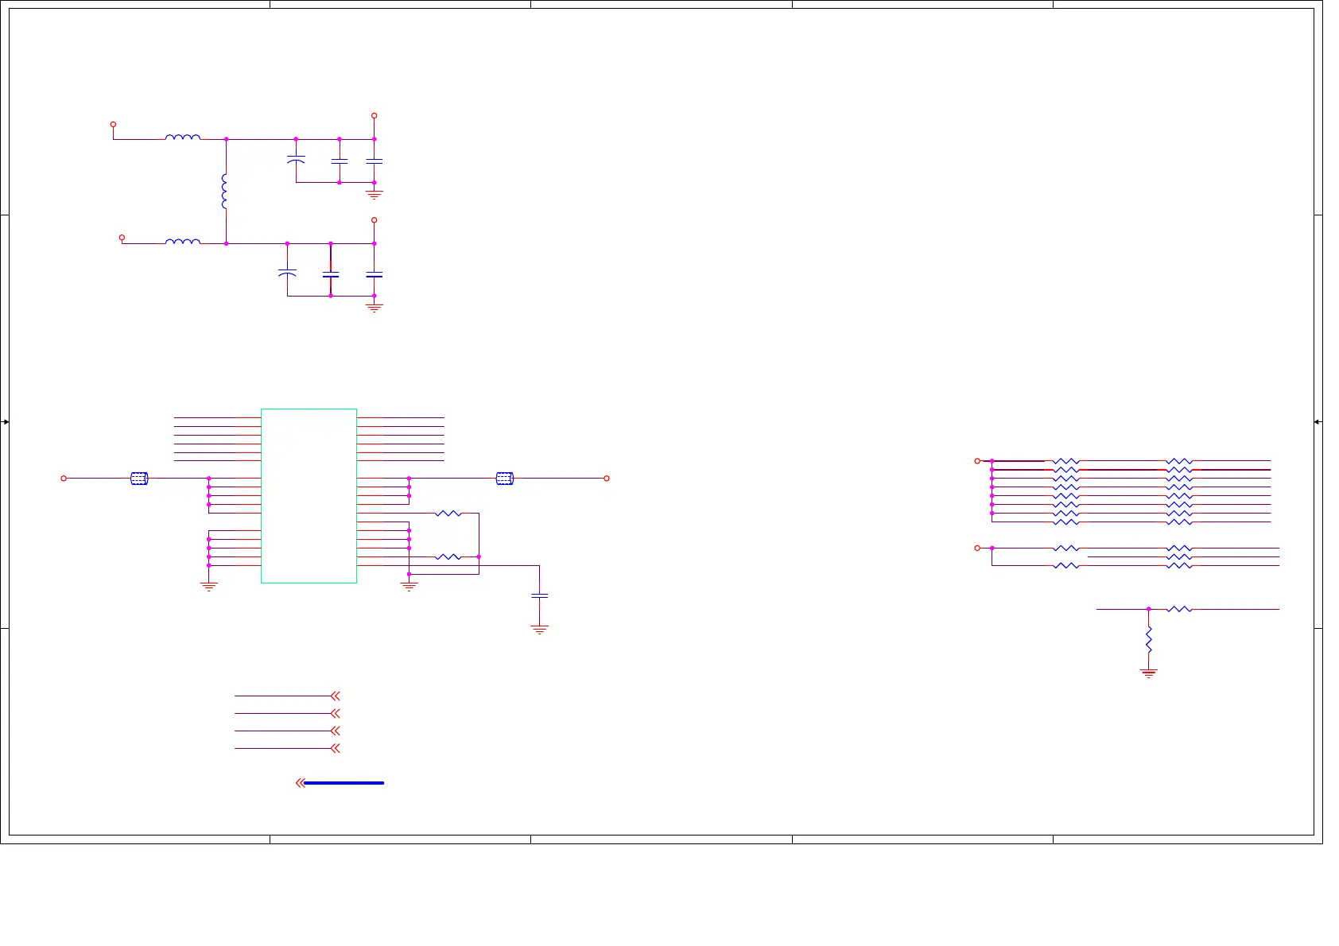
Task: Click the vertical inductor joining both power rails
Action: [225, 192]
